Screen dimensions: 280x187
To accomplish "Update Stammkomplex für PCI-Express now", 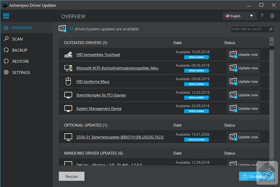I will coord(243,95).
